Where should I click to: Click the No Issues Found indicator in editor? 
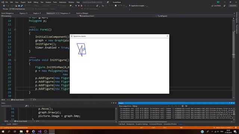18,100
